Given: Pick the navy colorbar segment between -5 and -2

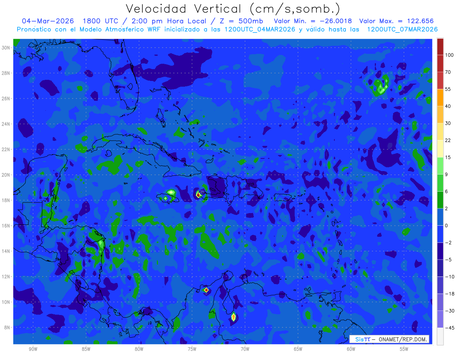Looking at the screenshot, I should click(440, 251).
